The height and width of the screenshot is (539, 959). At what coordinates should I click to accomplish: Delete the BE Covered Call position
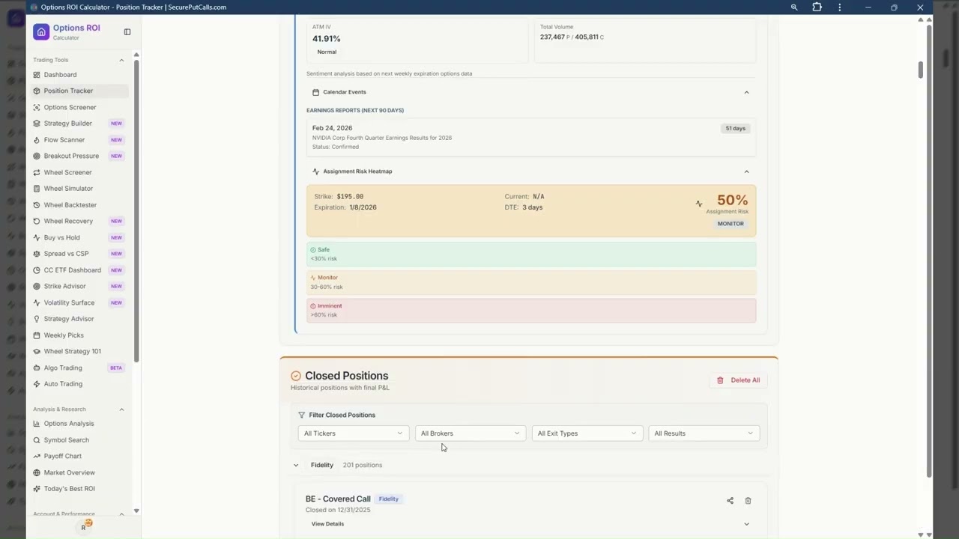748,501
